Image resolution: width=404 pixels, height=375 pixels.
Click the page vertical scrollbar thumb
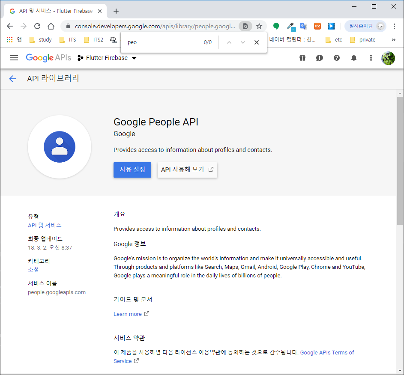tap(400, 161)
